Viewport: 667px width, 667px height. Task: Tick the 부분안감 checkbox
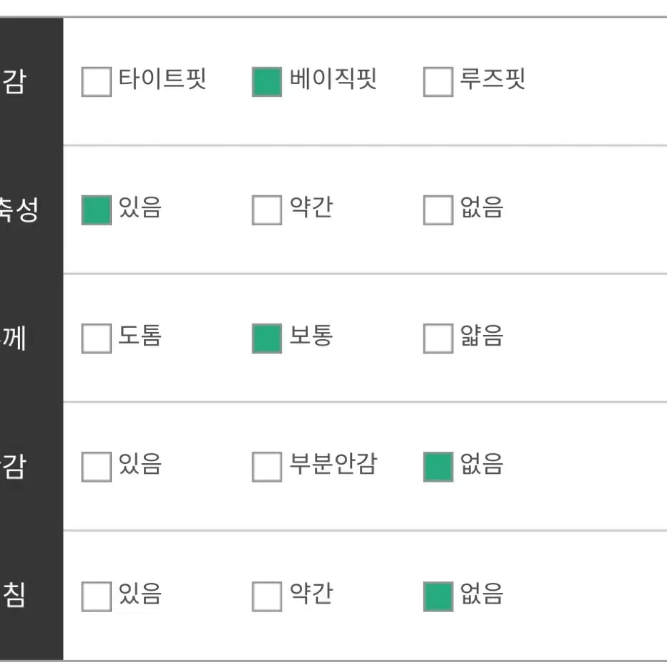267,467
